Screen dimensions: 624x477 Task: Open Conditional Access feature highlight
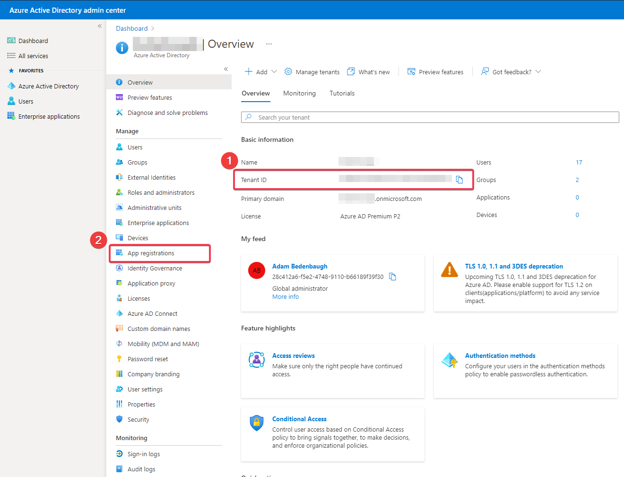299,419
